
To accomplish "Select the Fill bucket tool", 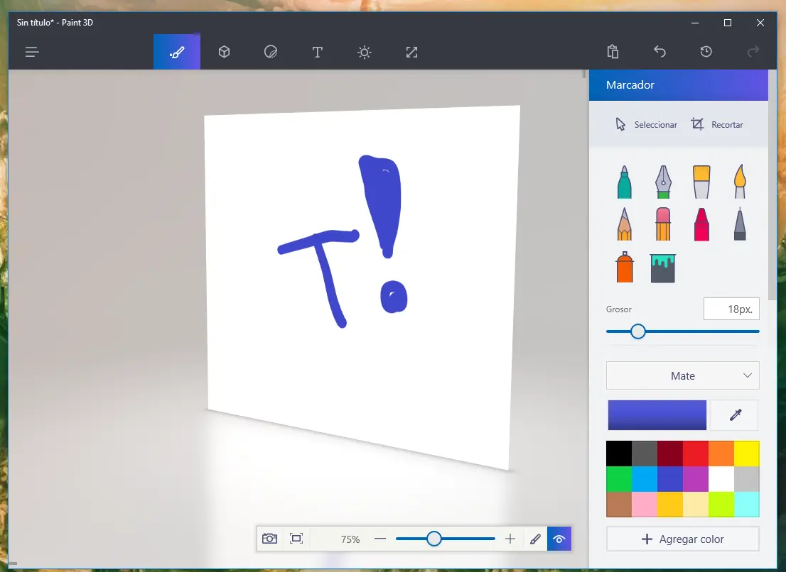I will [x=663, y=268].
